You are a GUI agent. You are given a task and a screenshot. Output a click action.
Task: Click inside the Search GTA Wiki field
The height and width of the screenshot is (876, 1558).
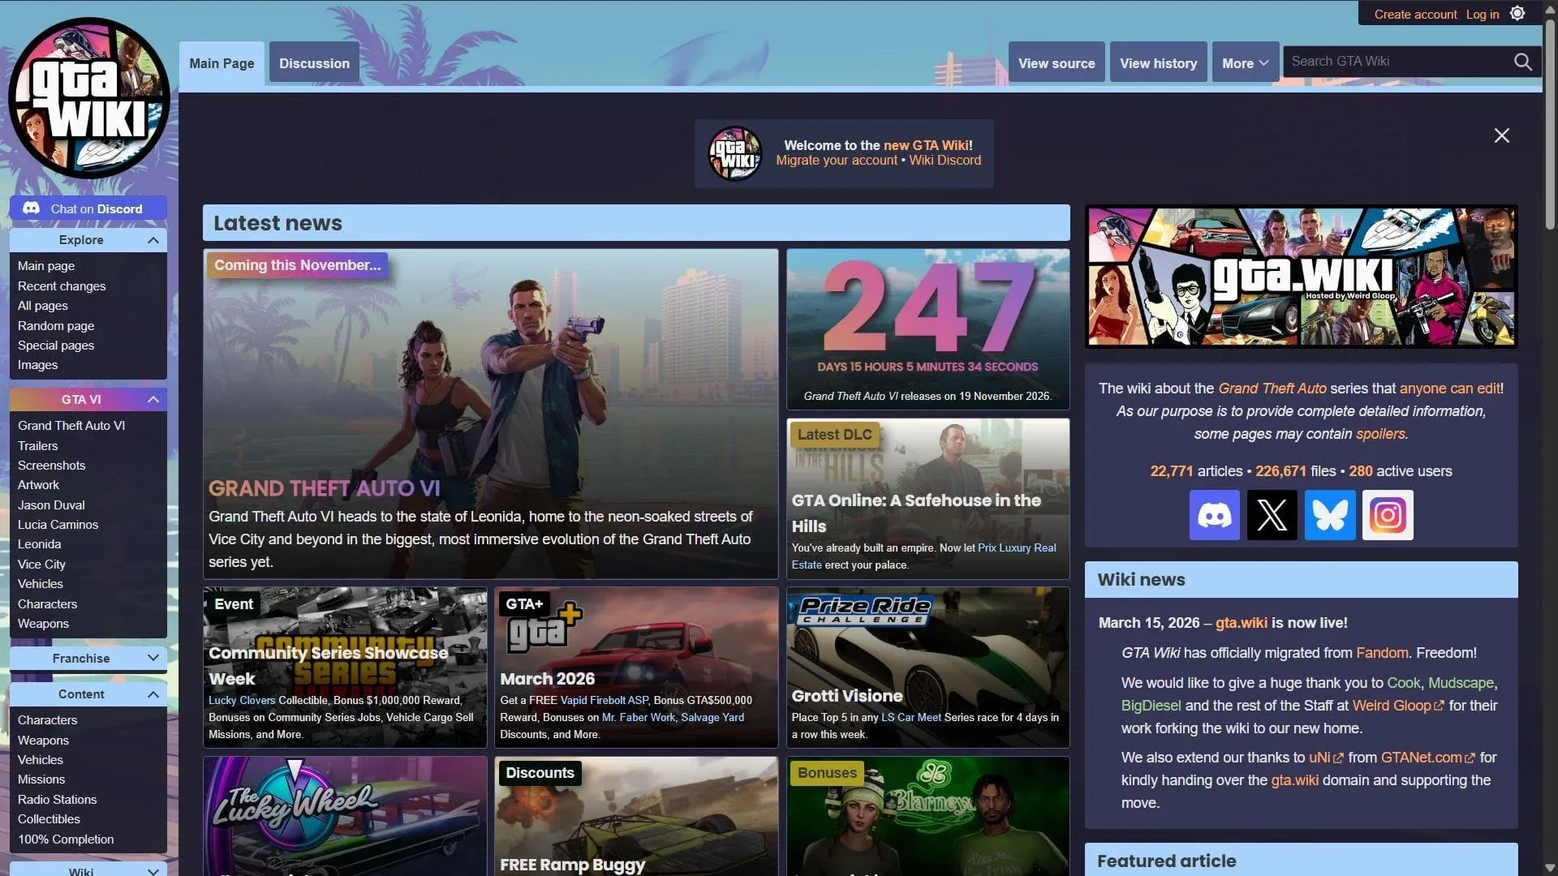[1396, 61]
